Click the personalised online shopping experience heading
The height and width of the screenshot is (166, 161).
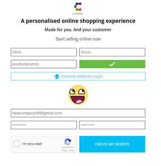[78, 21]
